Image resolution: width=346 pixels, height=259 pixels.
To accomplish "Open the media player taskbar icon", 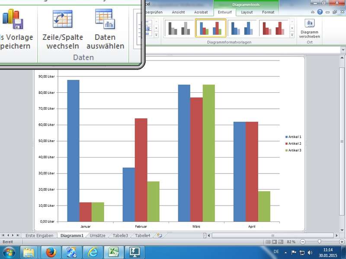I will pos(71,253).
